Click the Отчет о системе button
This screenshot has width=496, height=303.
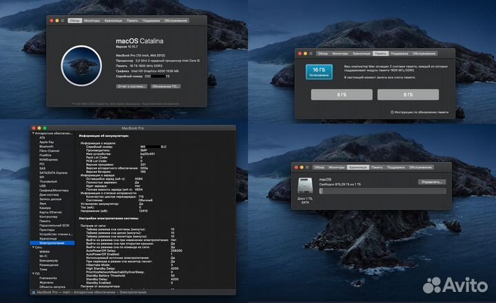pos(132,86)
